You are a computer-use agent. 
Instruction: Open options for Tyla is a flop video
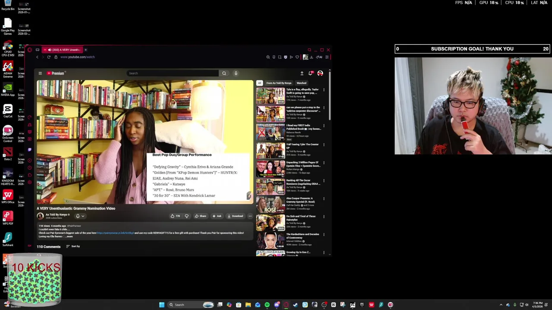pos(324,90)
